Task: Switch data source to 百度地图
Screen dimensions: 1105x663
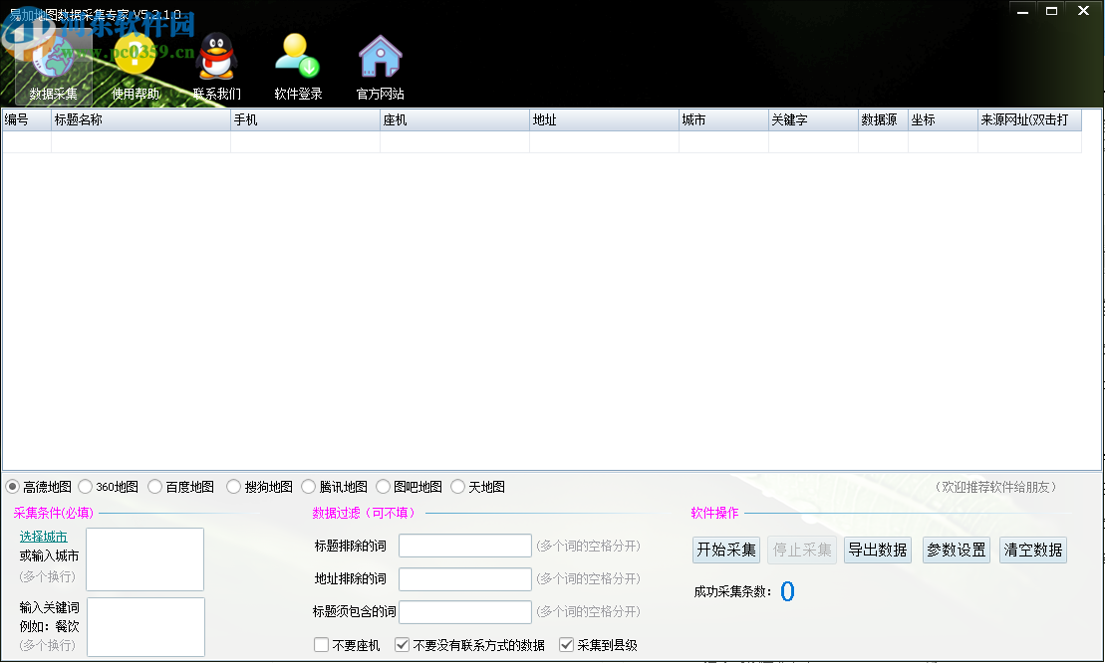Action: 154,487
